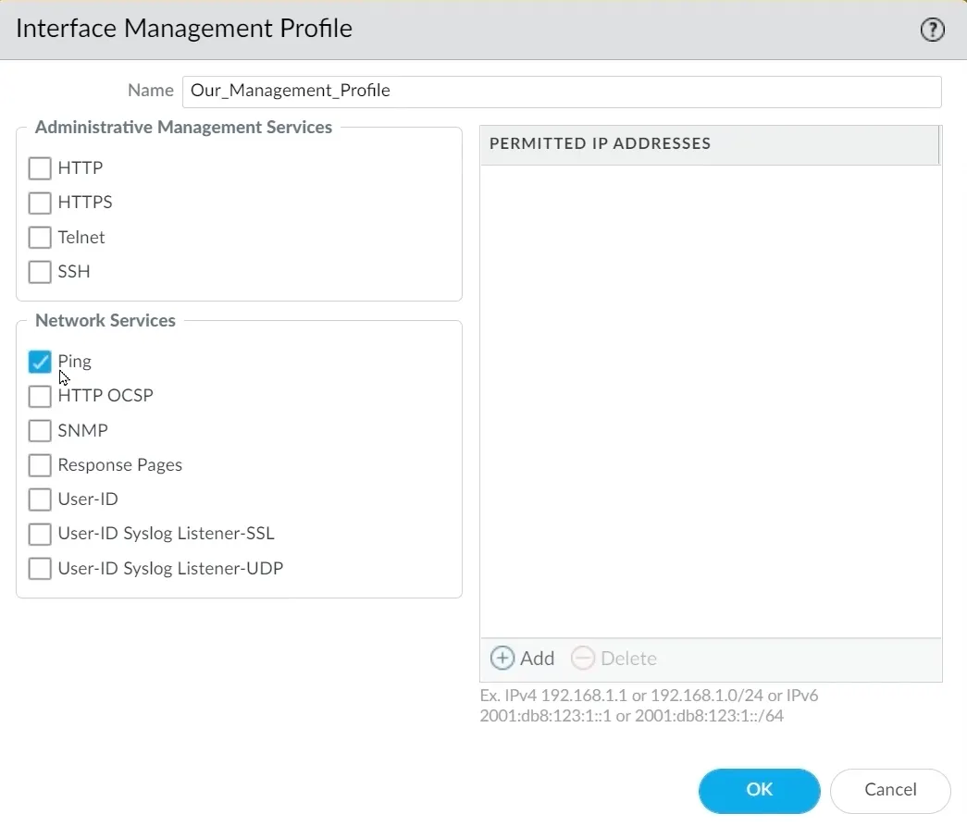Click Cancel to discard changes
967x826 pixels.
pyautogui.click(x=889, y=790)
